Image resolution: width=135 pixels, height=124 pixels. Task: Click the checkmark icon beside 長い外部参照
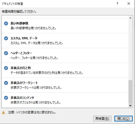(6, 23)
